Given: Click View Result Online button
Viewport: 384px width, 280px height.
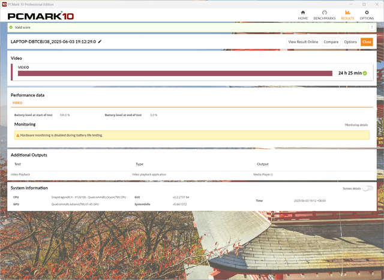Looking at the screenshot, I should pos(303,42).
